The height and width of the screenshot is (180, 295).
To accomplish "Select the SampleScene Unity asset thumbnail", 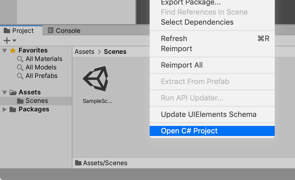I will [96, 79].
